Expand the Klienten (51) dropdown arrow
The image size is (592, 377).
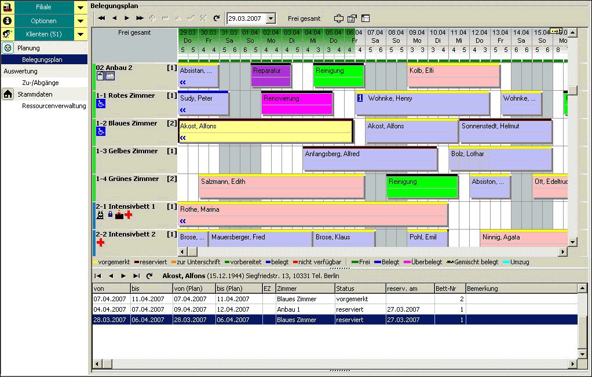81,34
